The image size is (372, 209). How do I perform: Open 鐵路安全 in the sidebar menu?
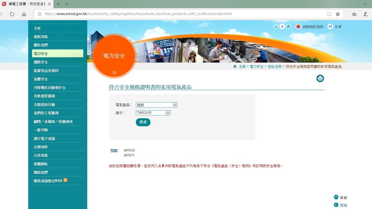tap(41, 62)
